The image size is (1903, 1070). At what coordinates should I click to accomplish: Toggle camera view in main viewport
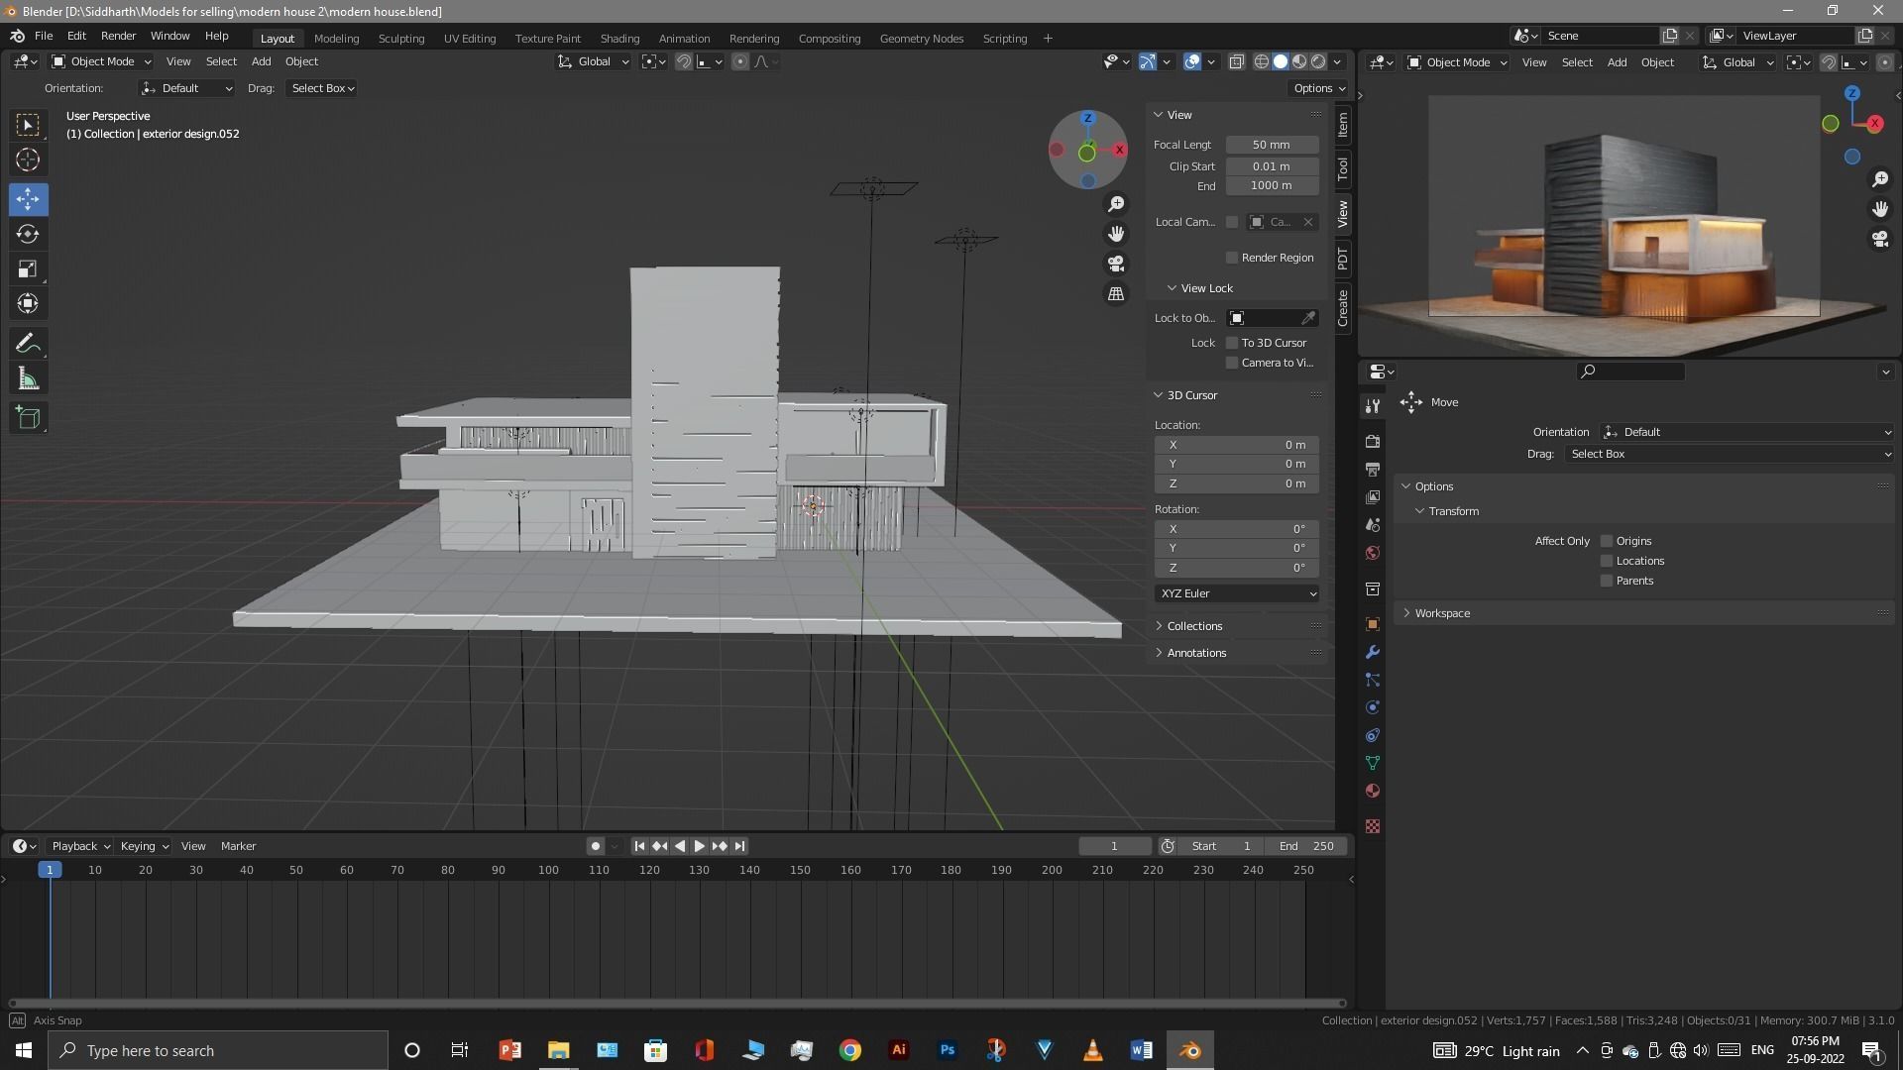[1116, 264]
